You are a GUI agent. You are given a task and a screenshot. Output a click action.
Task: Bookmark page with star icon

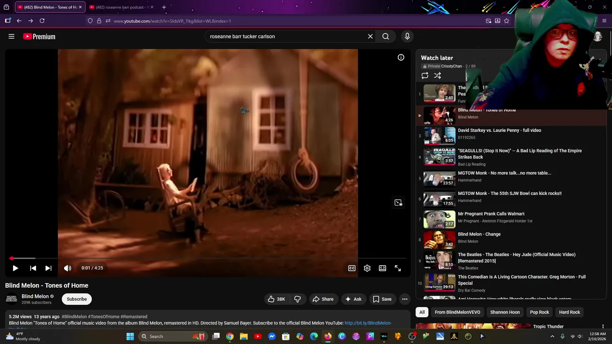point(506,21)
